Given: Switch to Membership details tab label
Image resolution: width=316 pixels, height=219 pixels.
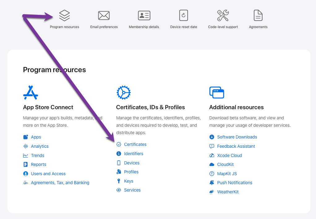Looking at the screenshot, I should (144, 27).
